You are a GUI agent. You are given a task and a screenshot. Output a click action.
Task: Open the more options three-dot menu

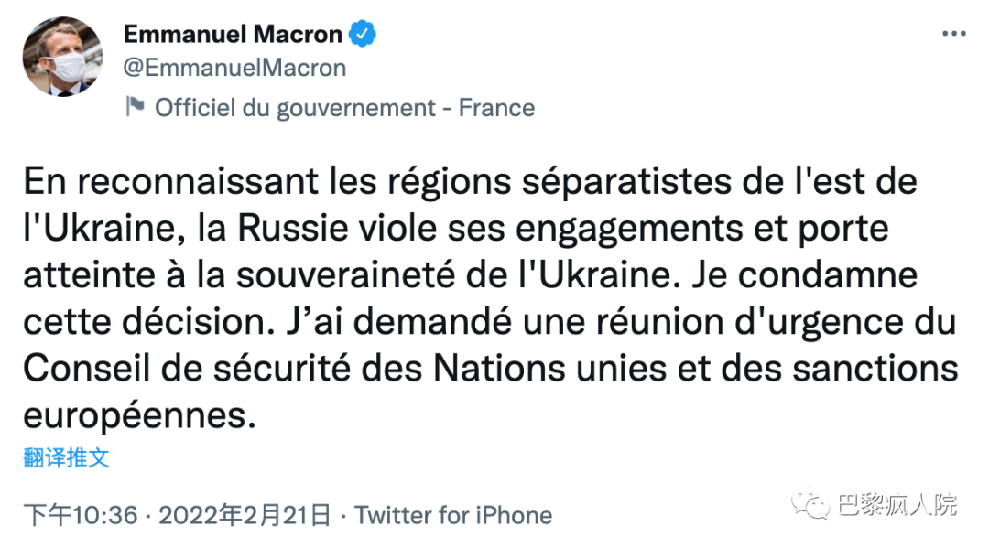(953, 34)
